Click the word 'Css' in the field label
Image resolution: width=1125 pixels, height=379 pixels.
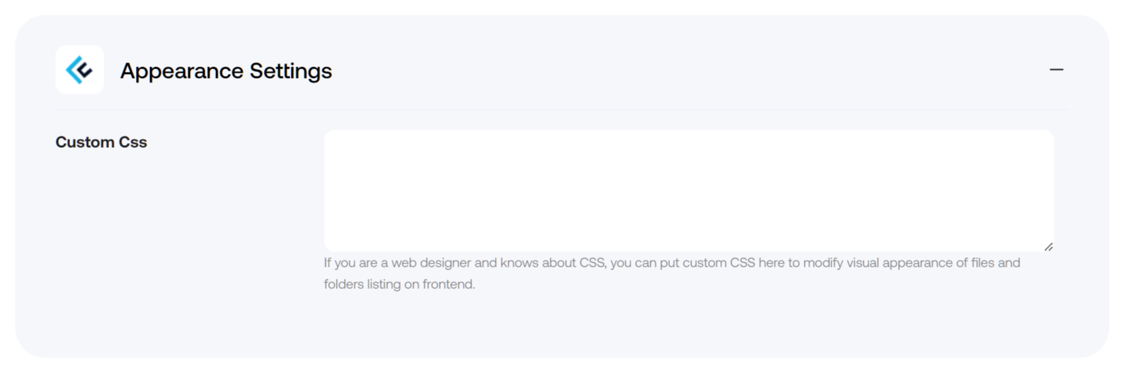click(x=133, y=142)
